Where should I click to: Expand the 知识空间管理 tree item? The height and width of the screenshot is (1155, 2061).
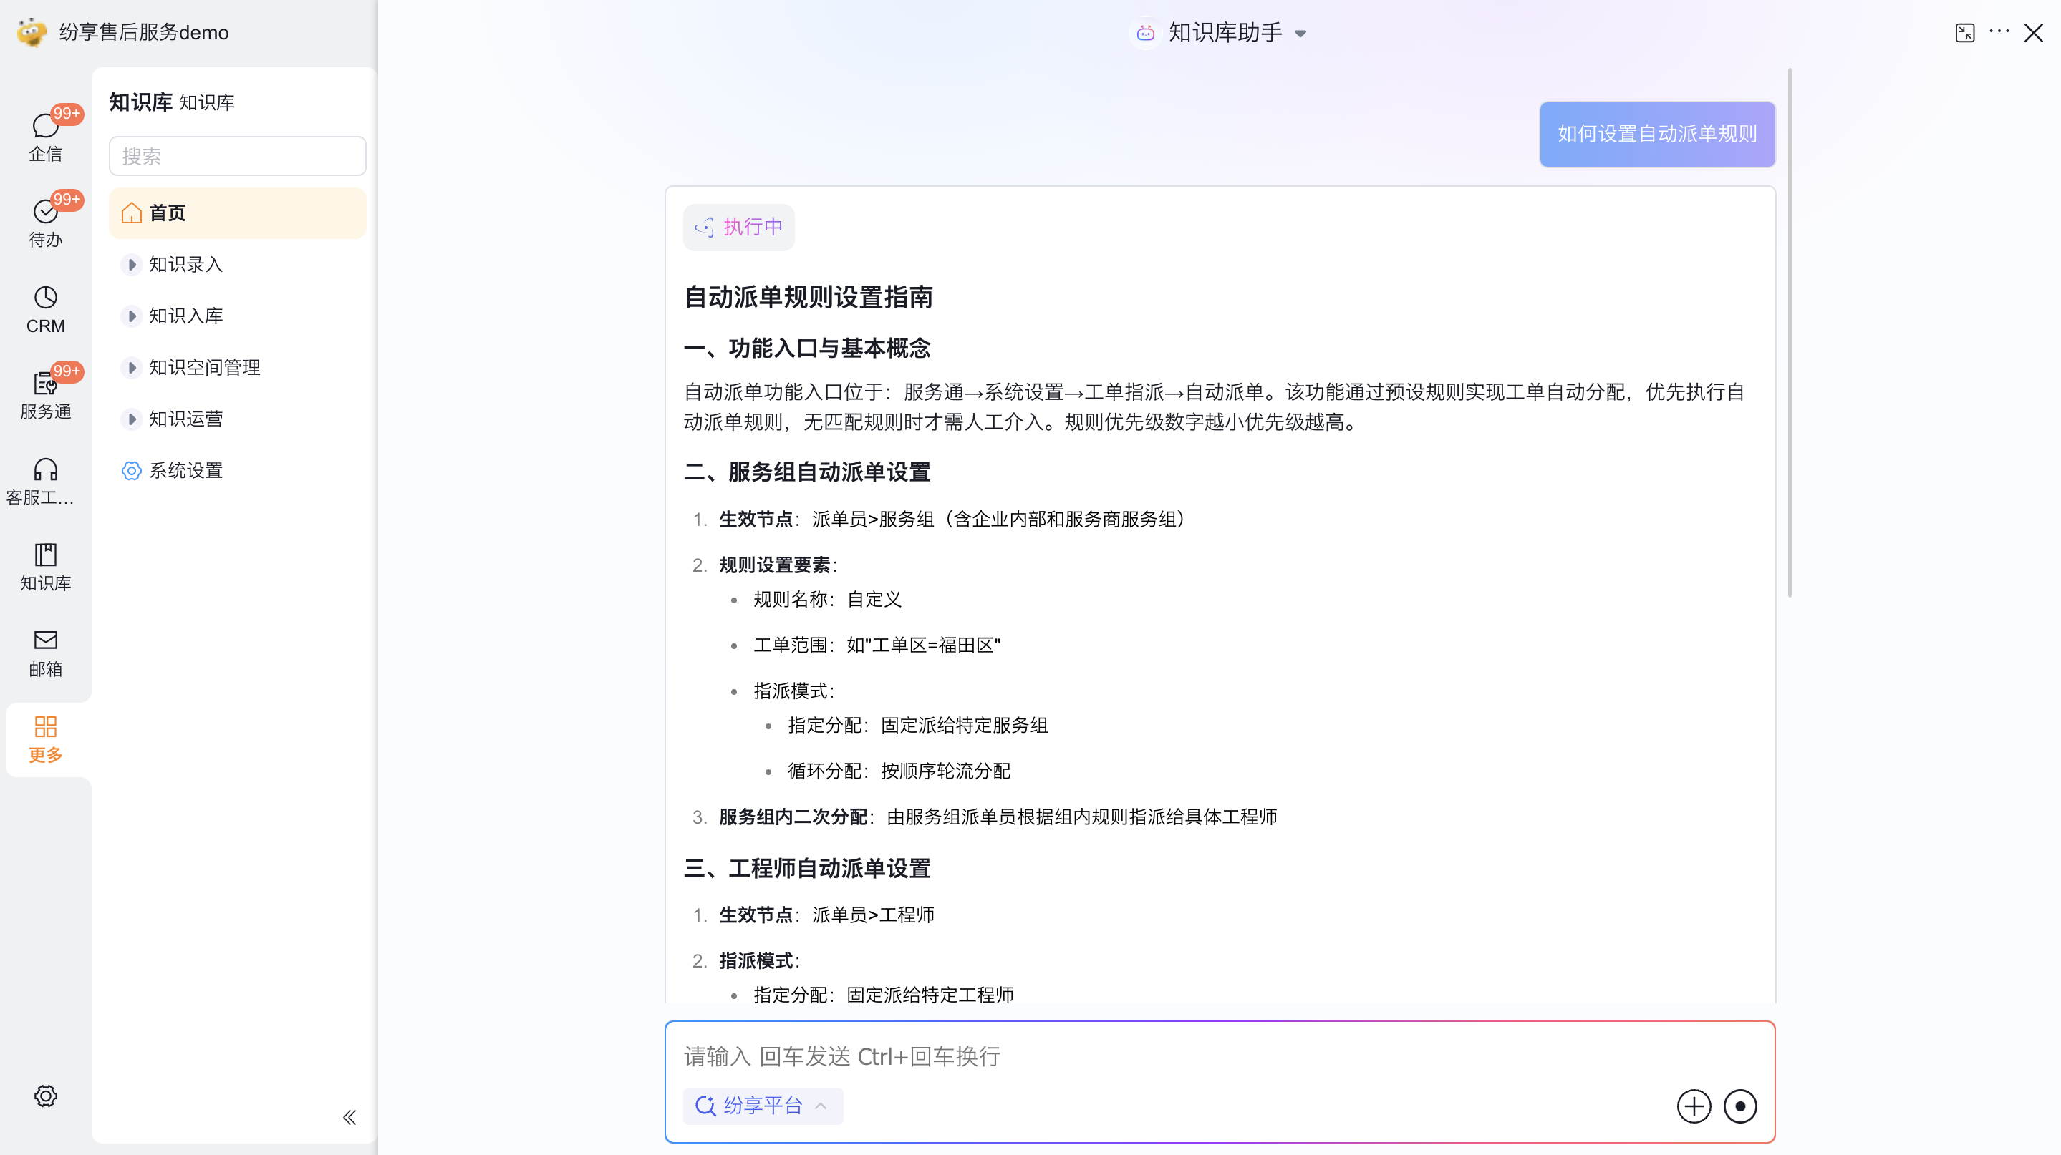[132, 368]
